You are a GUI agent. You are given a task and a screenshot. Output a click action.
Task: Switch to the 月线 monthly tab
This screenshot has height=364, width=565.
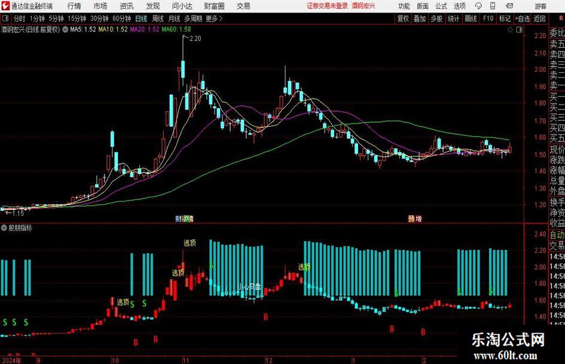[x=174, y=19]
